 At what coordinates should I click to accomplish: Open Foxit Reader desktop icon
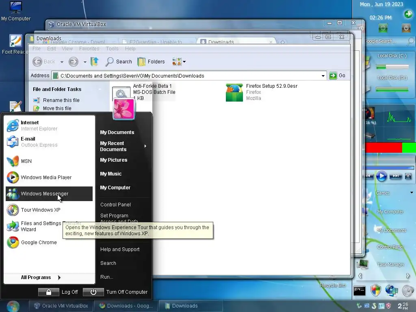[15, 45]
